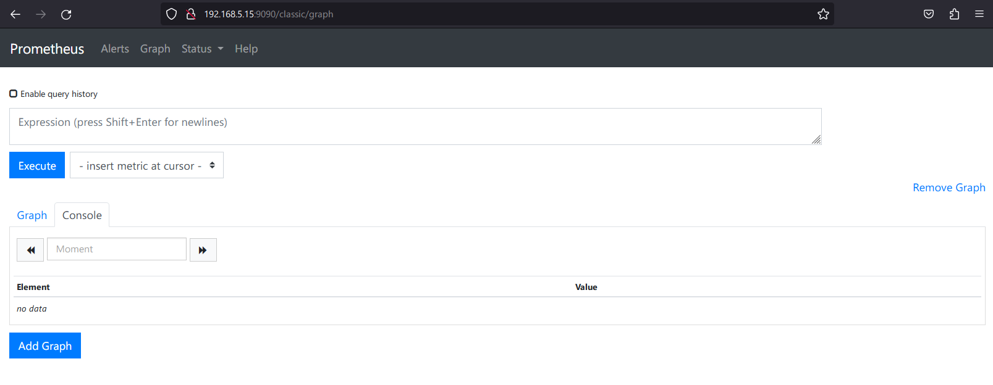
Task: Open the browser hamburger menu
Action: pyautogui.click(x=979, y=14)
